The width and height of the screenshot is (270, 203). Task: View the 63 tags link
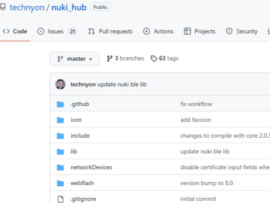click(165, 58)
